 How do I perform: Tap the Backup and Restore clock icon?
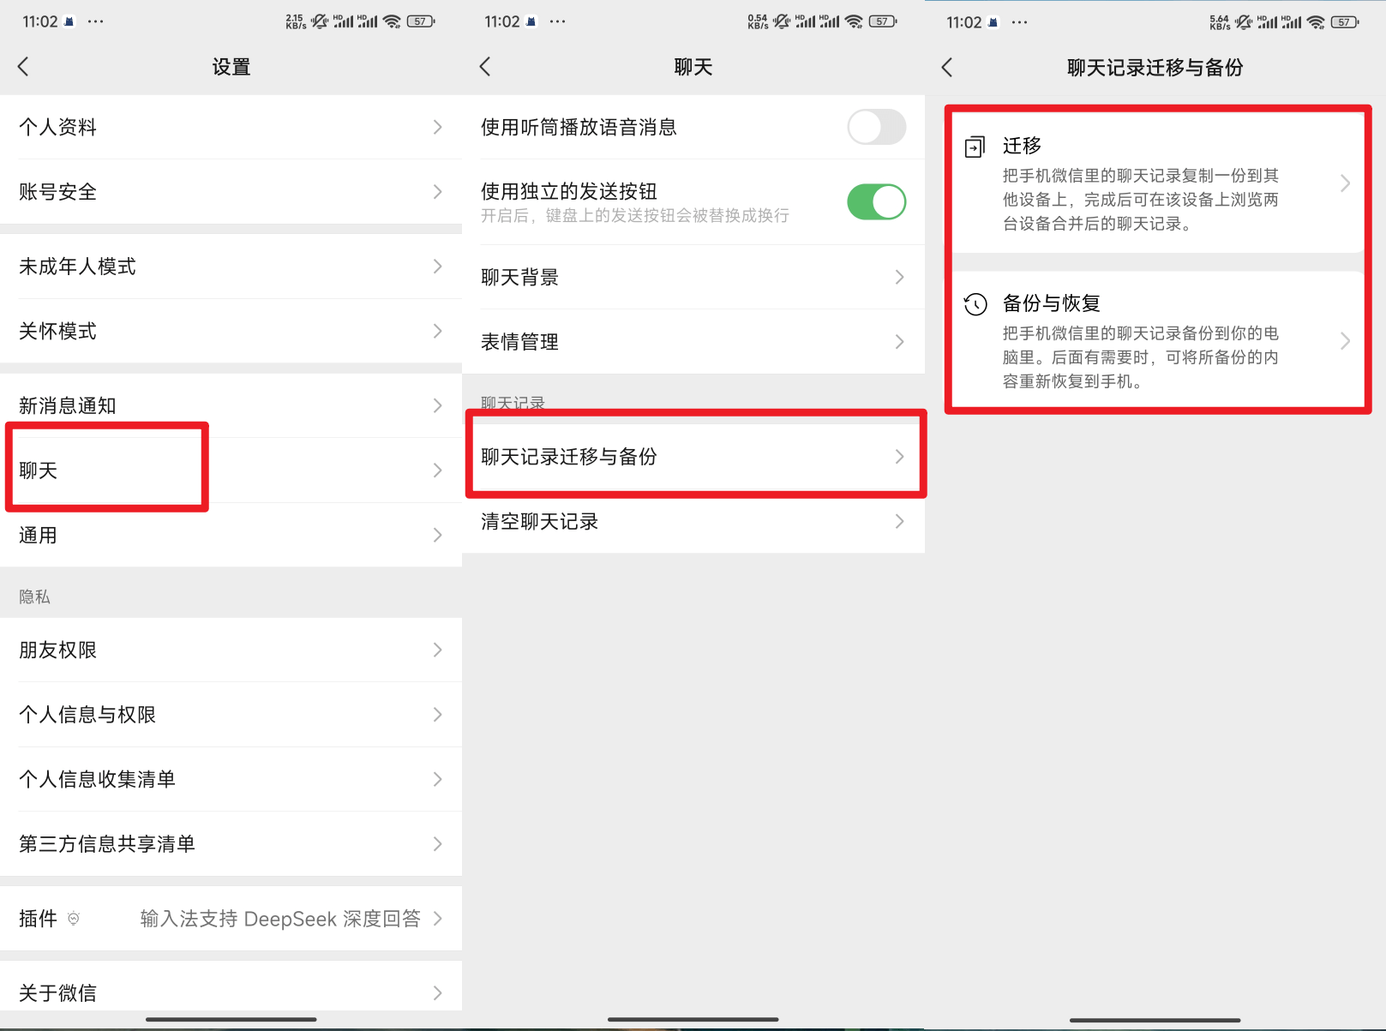[x=975, y=304]
